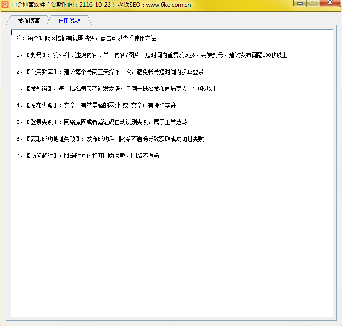Image resolution: width=342 pixels, height=326 pixels.
Task: Click the 中金博客软件 app icon in title bar
Action: [5, 5]
